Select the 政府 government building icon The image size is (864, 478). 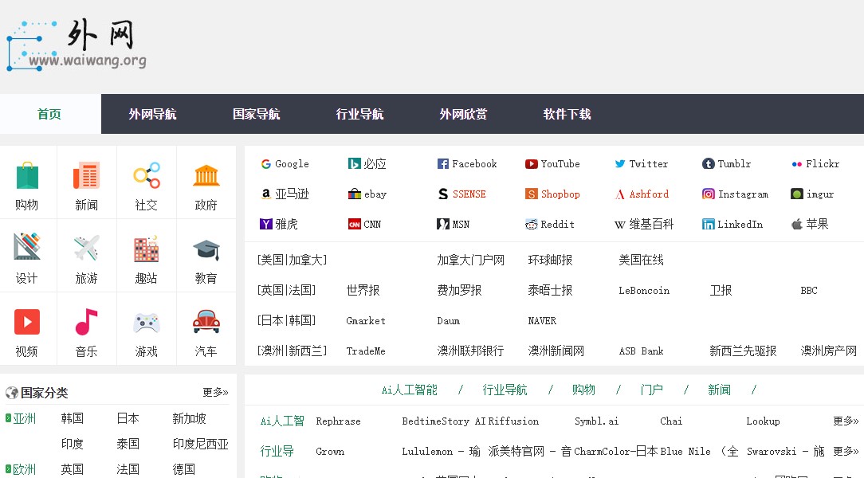pos(206,175)
